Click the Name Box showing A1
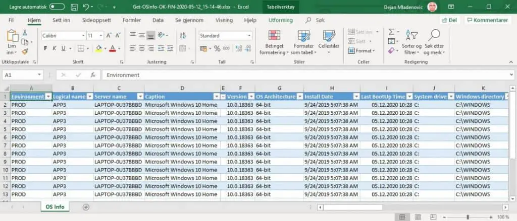The image size is (517, 221). tap(22, 75)
